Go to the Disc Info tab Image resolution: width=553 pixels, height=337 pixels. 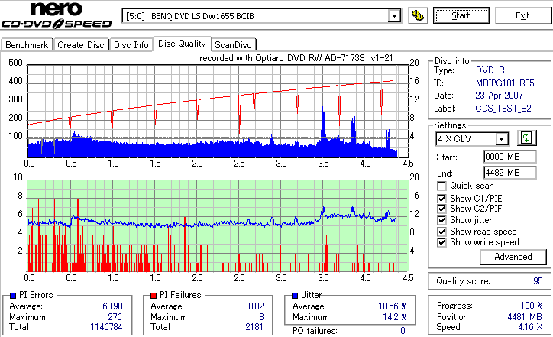tap(131, 45)
